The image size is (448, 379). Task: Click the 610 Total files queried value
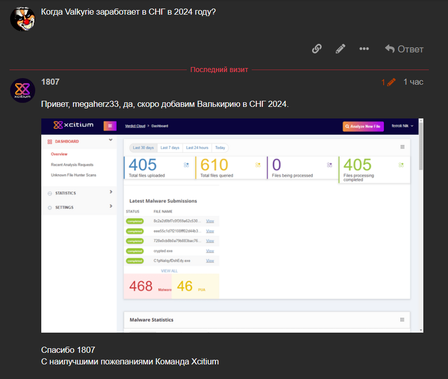click(214, 165)
